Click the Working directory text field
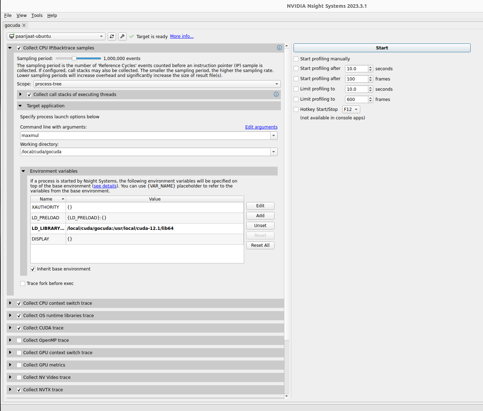This screenshot has width=483, height=411. 145,152
